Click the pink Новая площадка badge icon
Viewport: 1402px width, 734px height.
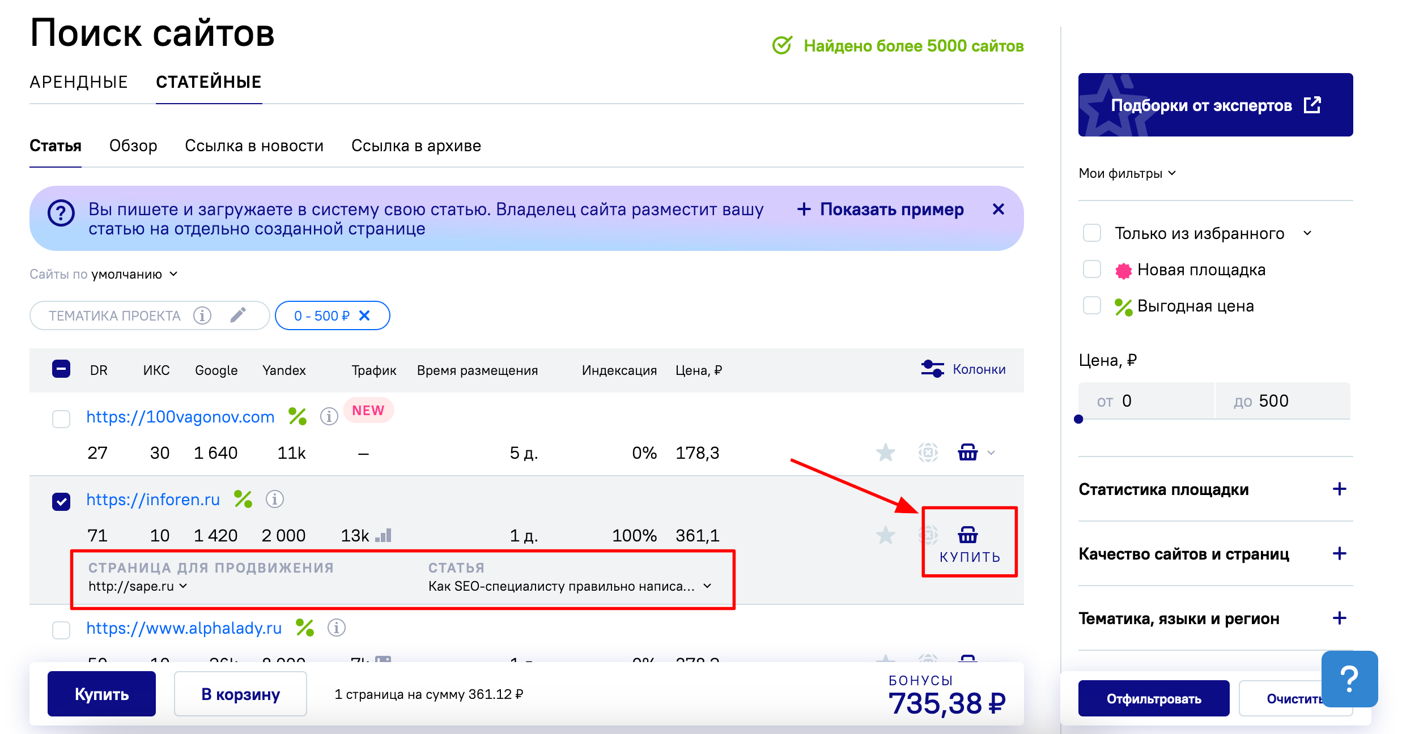(1123, 270)
